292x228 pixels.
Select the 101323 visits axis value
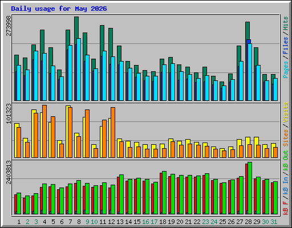[x=9, y=113]
